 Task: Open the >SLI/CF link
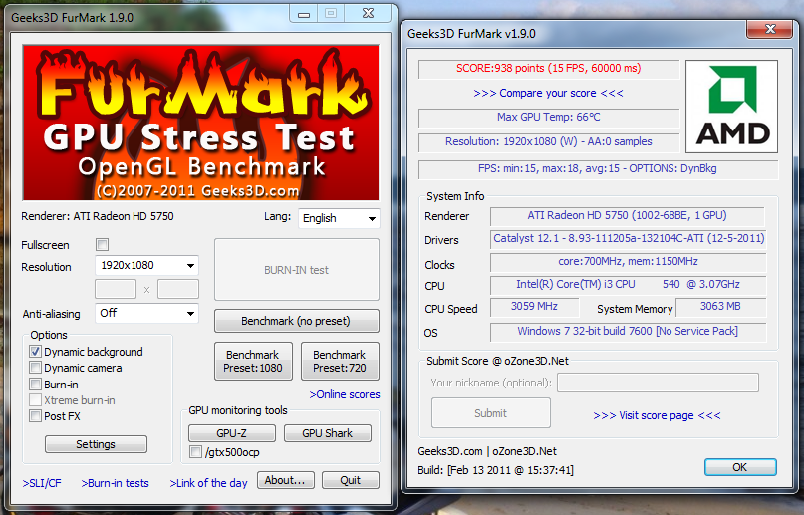[x=42, y=483]
